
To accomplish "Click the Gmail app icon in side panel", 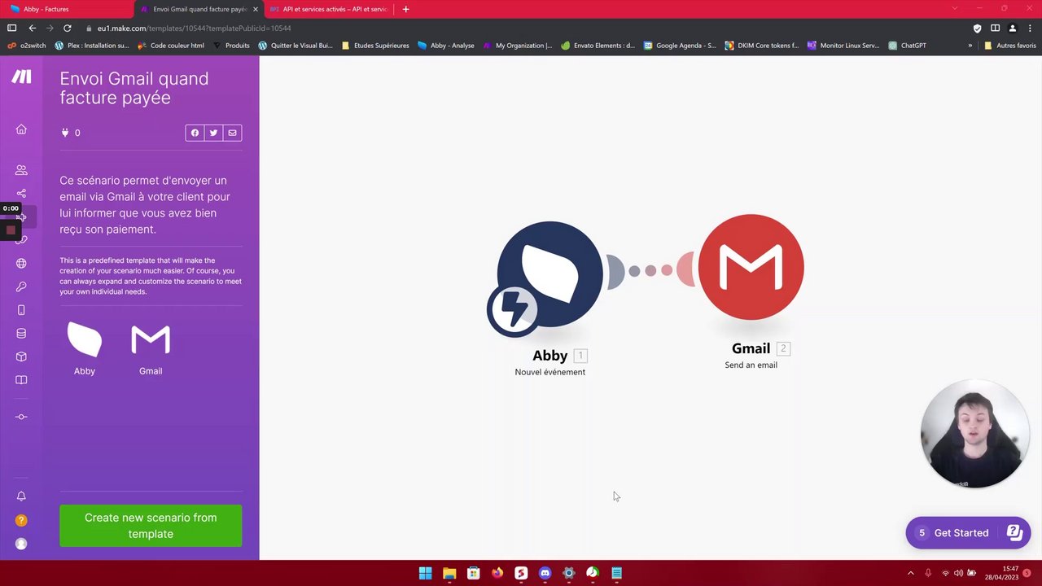I will pos(151,340).
